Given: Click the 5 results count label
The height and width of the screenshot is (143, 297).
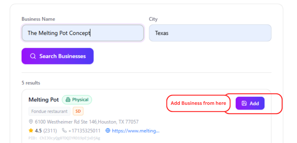Looking at the screenshot, I should (31, 83).
